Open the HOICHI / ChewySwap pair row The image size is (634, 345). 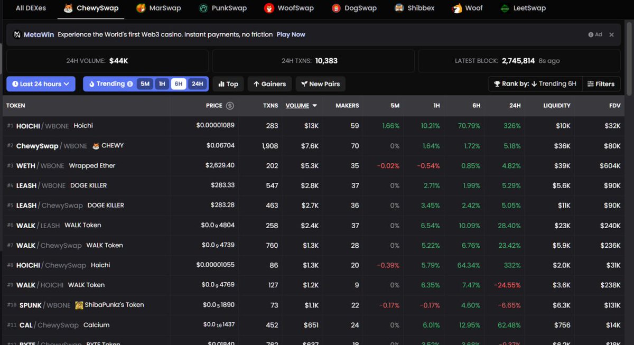[x=315, y=265]
